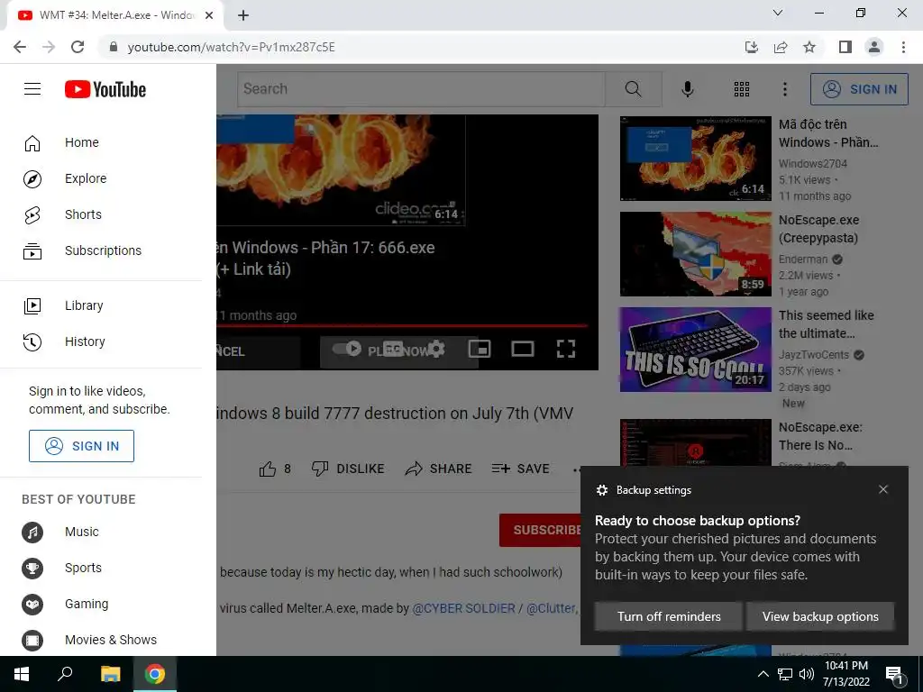The height and width of the screenshot is (692, 923).
Task: Click the Sports trophy icon
Action: click(32, 569)
